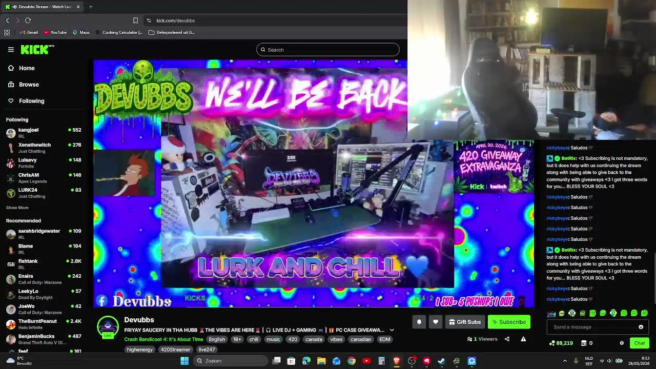Image resolution: width=656 pixels, height=369 pixels.
Task: Open LeekyLo's Dead By Daylight stream
Action: coord(44,294)
